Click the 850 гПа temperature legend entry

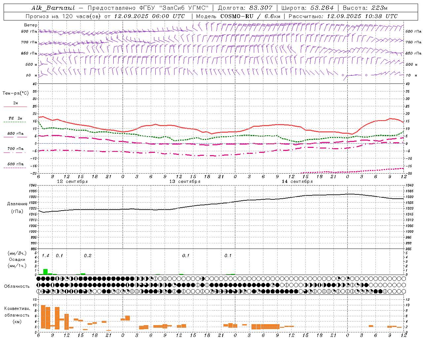click(x=15, y=134)
